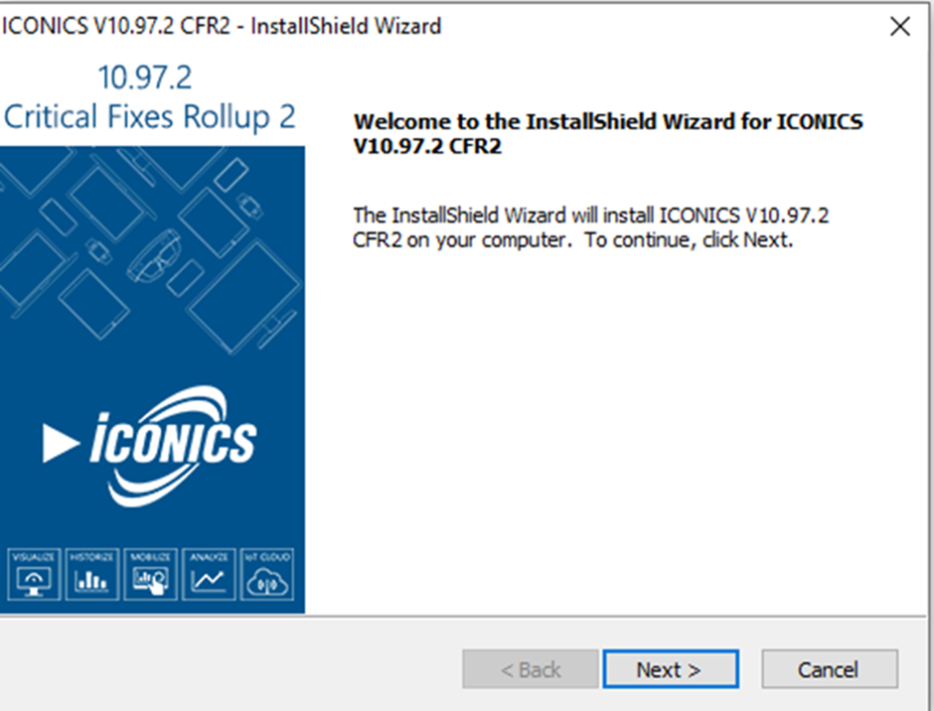Click the Critical Fixes Rollup 2 heading

pos(149,116)
